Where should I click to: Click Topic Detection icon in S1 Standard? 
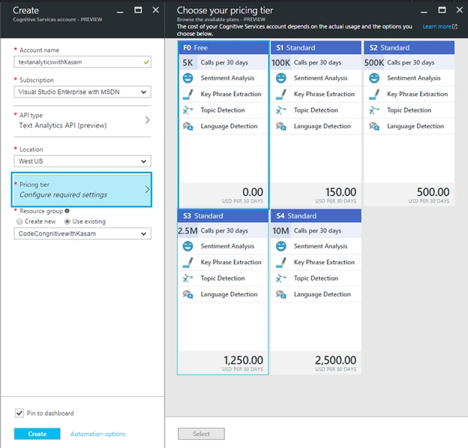click(280, 110)
